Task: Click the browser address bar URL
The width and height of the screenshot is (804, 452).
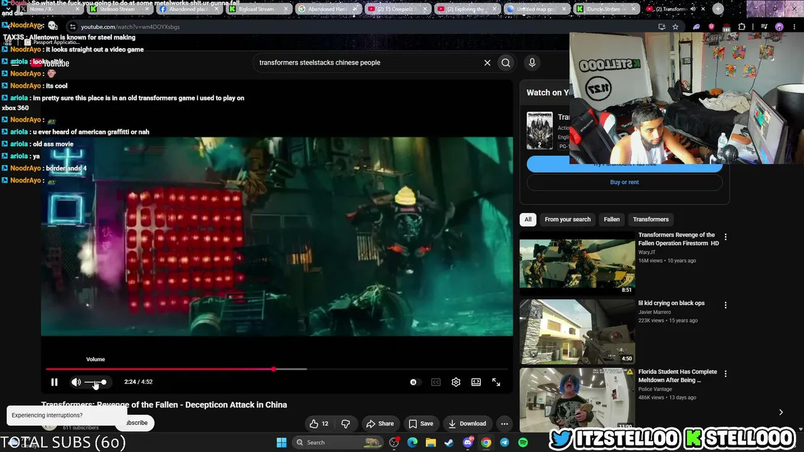Action: (130, 27)
